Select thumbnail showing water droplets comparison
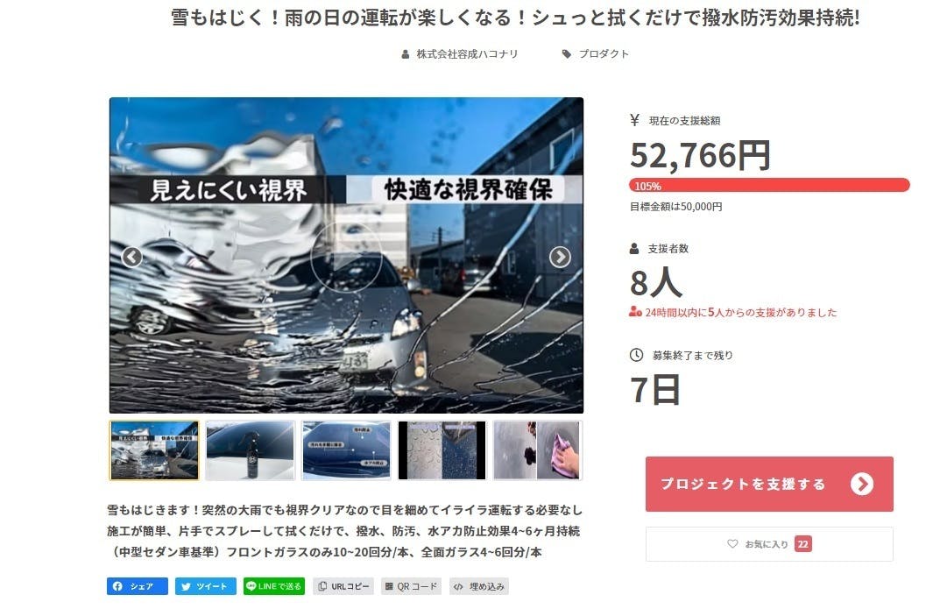The height and width of the screenshot is (609, 933). point(442,450)
